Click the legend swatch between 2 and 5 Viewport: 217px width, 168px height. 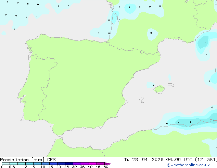(29, 164)
